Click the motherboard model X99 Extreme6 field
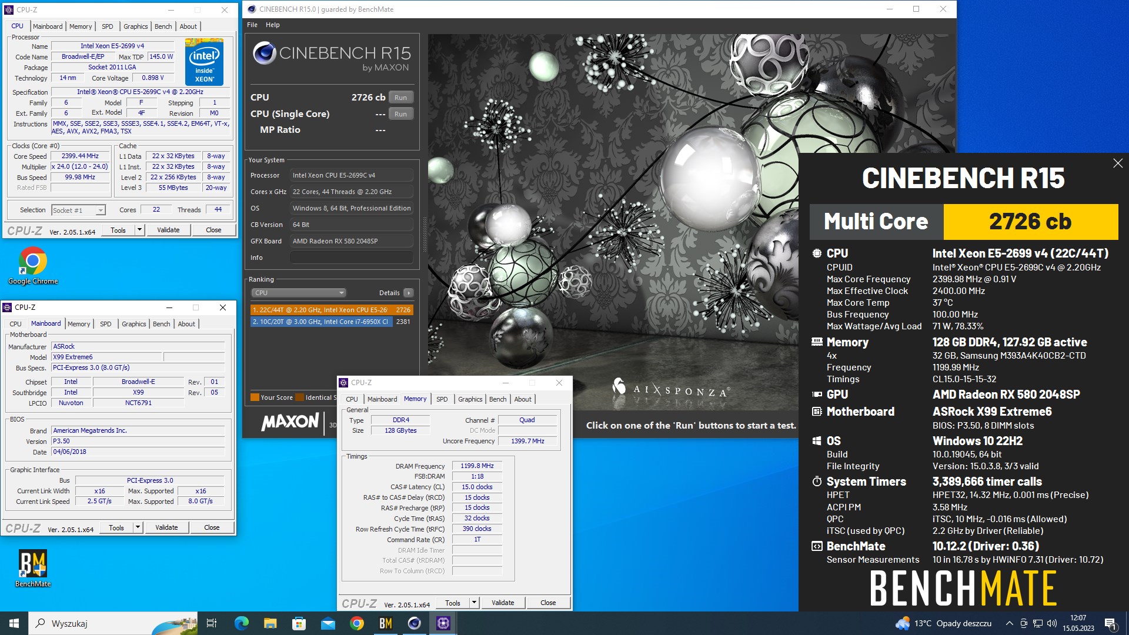The width and height of the screenshot is (1129, 635). point(106,357)
